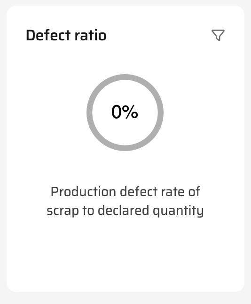Open the Defect ratio filter icon
Image resolution: width=251 pixels, height=304 pixels.
click(x=218, y=35)
